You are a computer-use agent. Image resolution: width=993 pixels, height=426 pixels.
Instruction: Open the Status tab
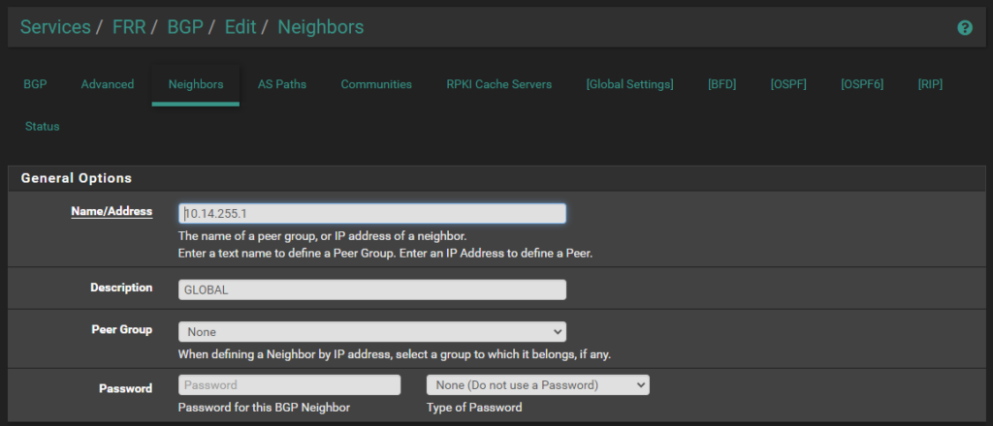[x=43, y=127]
